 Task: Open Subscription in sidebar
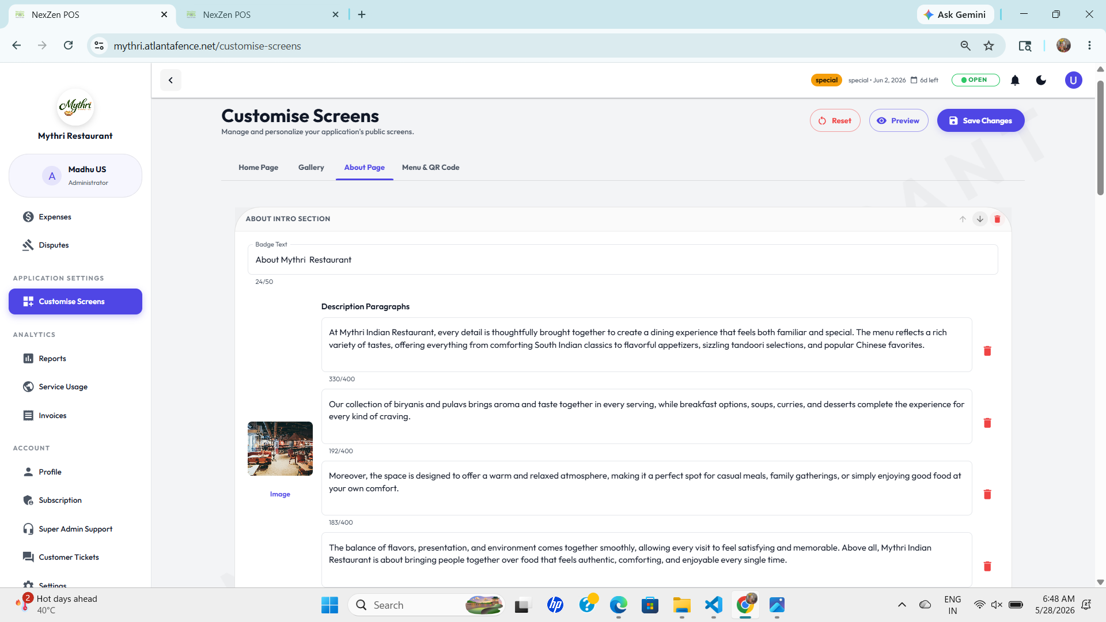tap(75, 500)
